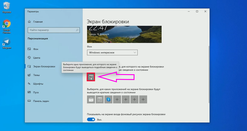Screen dimensions: 247x131
Task: Expand the Windows: интересное background dropdown
Action: [112, 53]
